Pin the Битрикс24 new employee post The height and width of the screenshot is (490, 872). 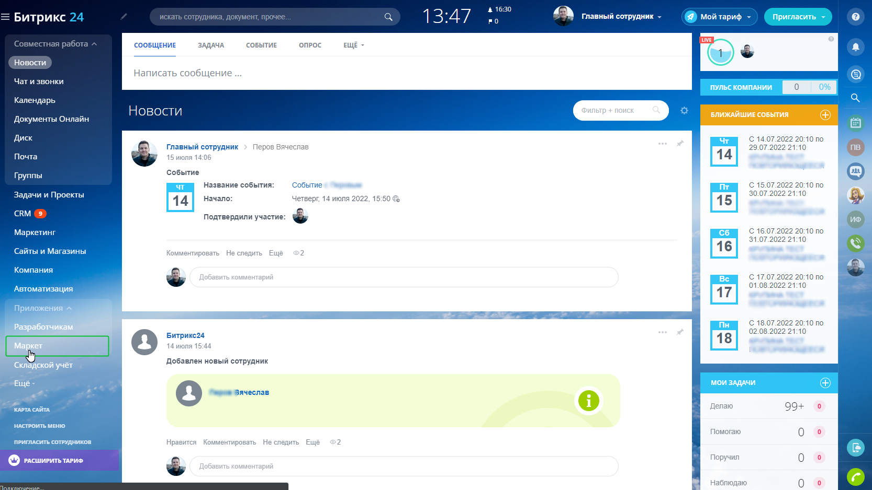tap(680, 332)
